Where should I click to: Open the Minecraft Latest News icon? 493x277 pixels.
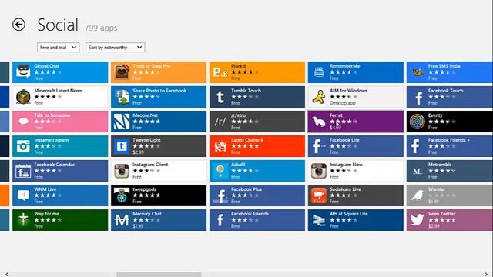tap(23, 97)
